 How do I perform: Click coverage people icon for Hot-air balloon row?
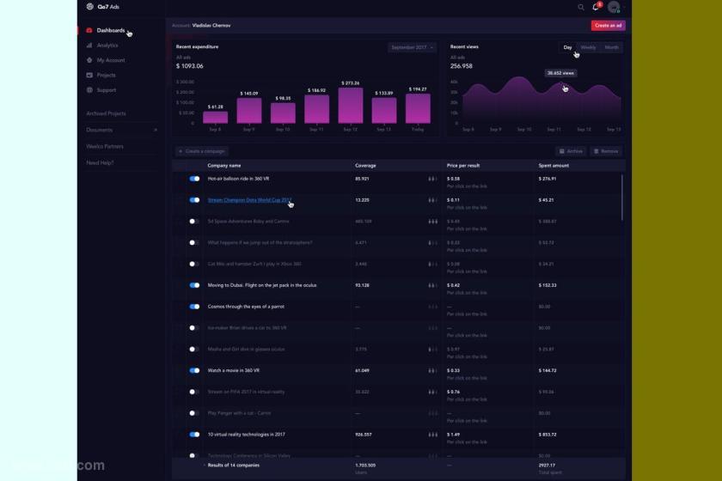click(432, 179)
